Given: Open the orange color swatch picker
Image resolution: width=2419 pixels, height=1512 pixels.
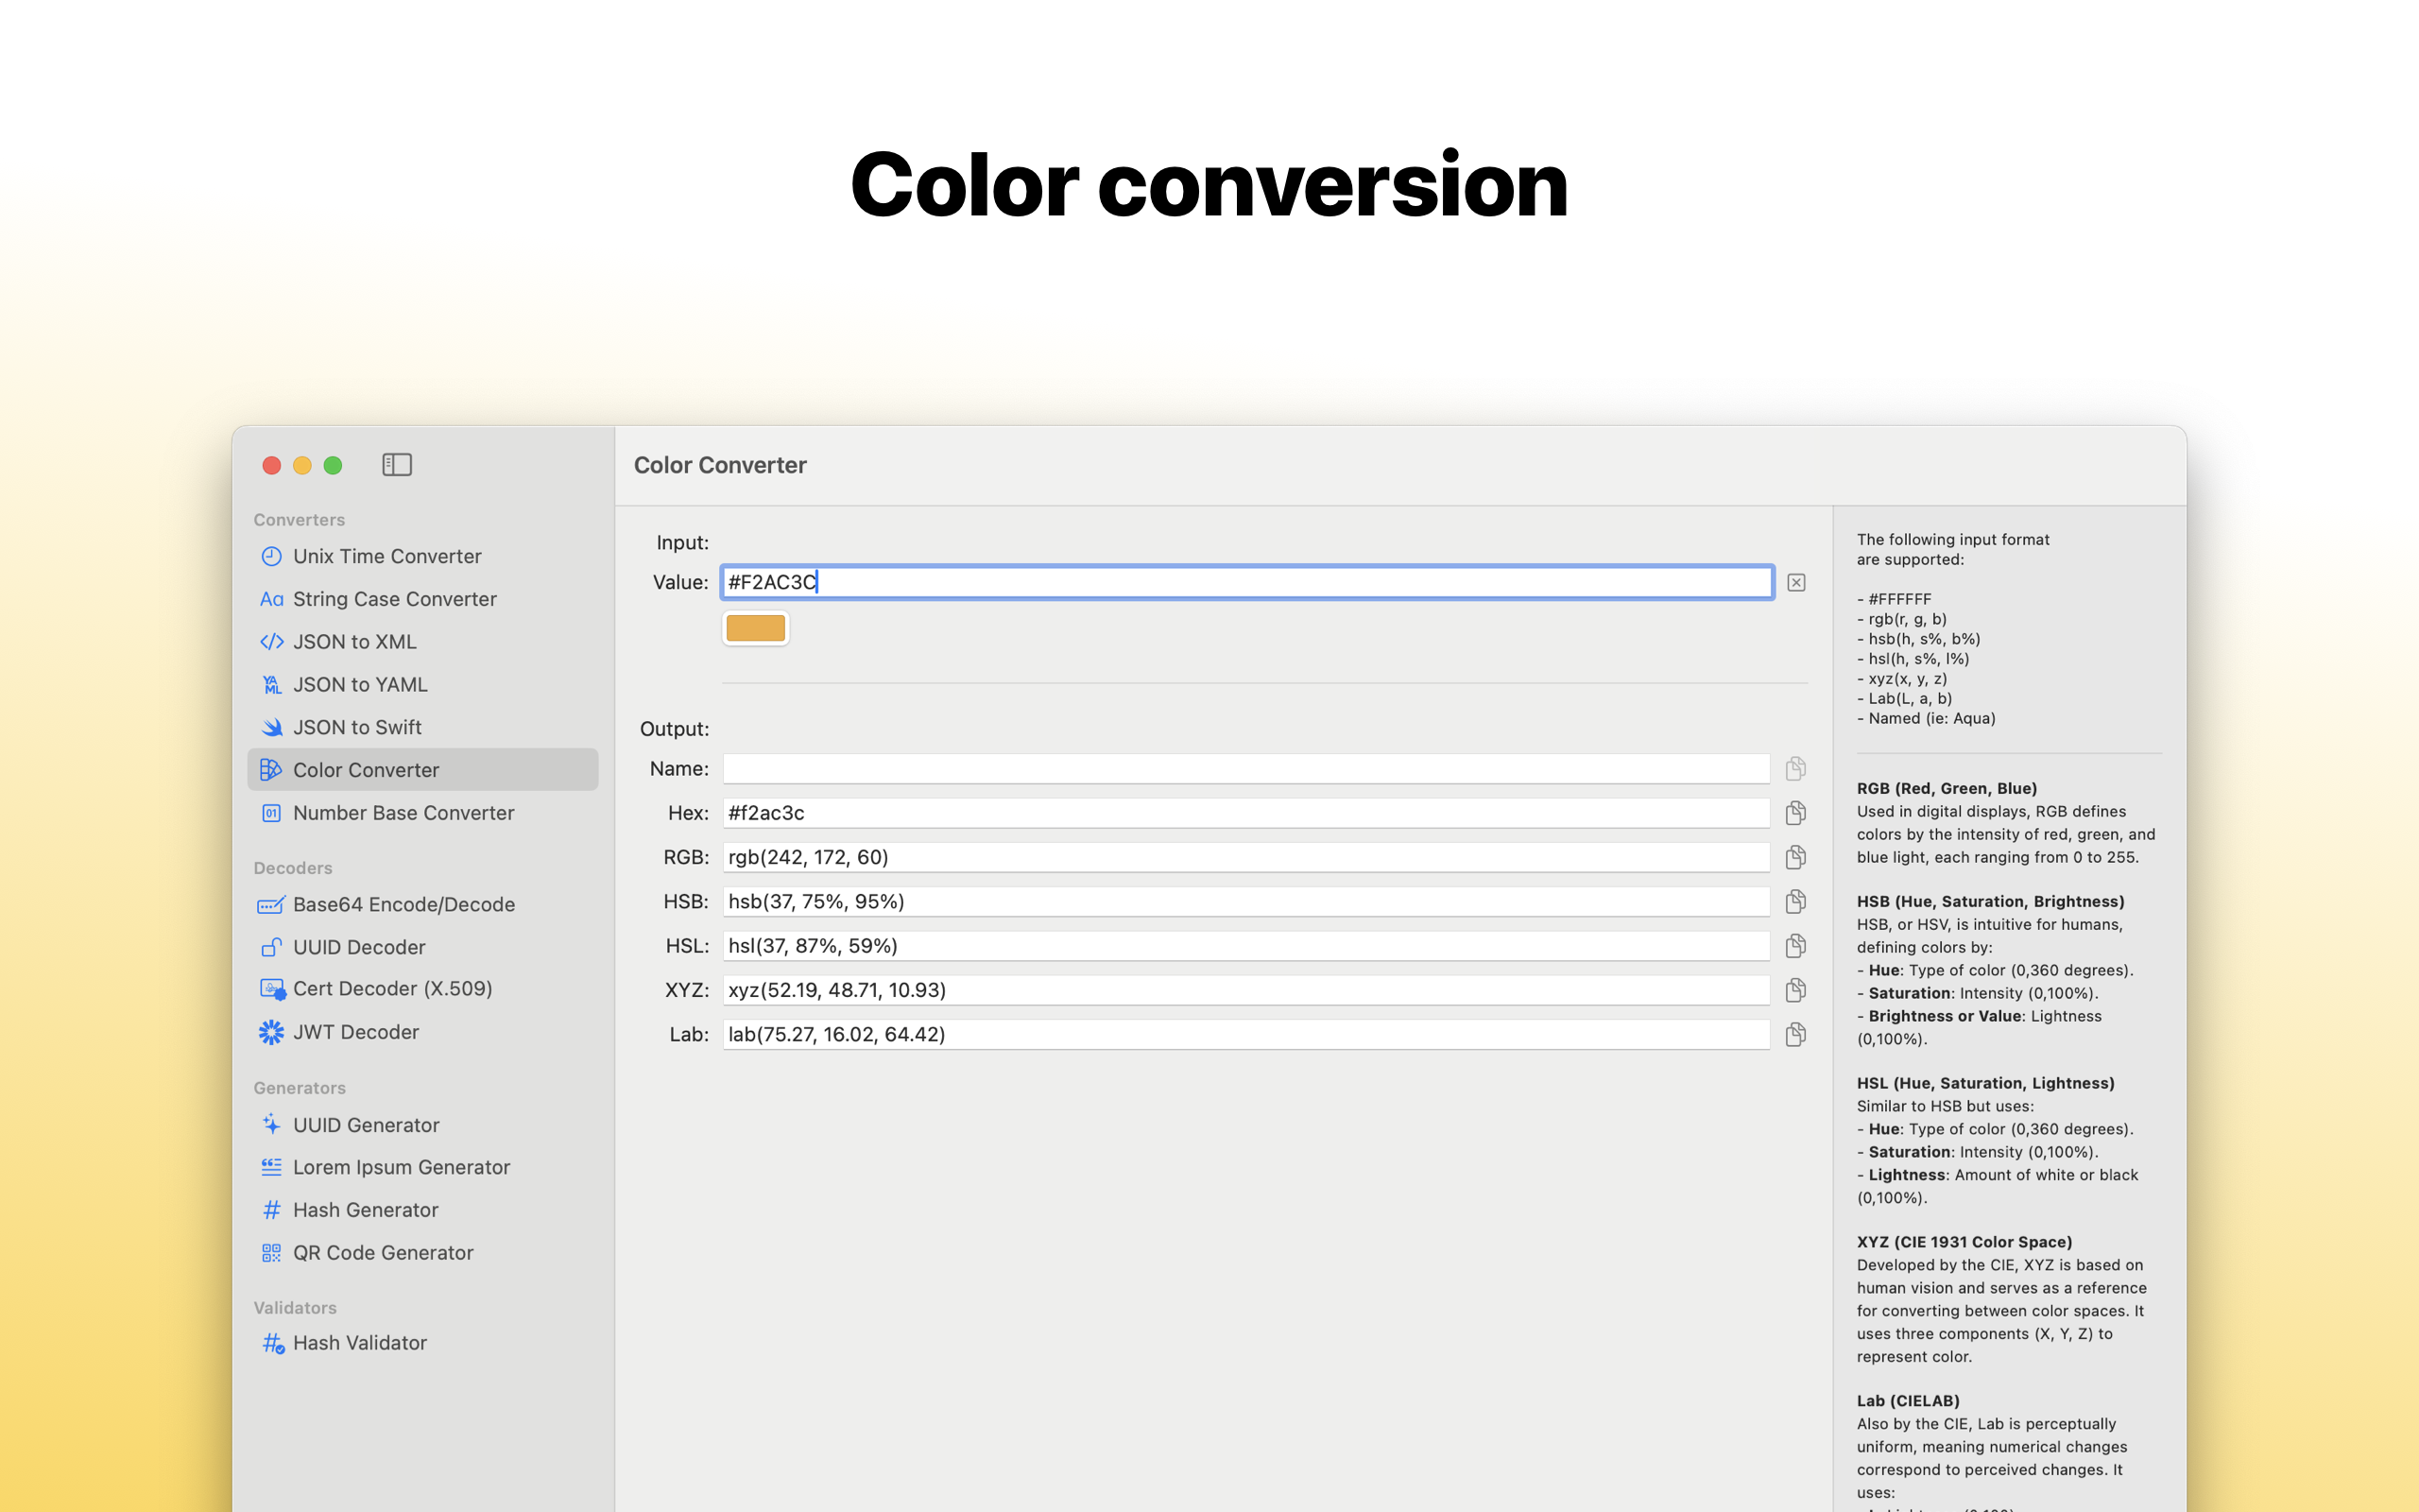Looking at the screenshot, I should tap(756, 628).
